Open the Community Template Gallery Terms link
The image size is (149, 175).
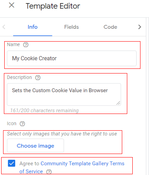click(82, 163)
